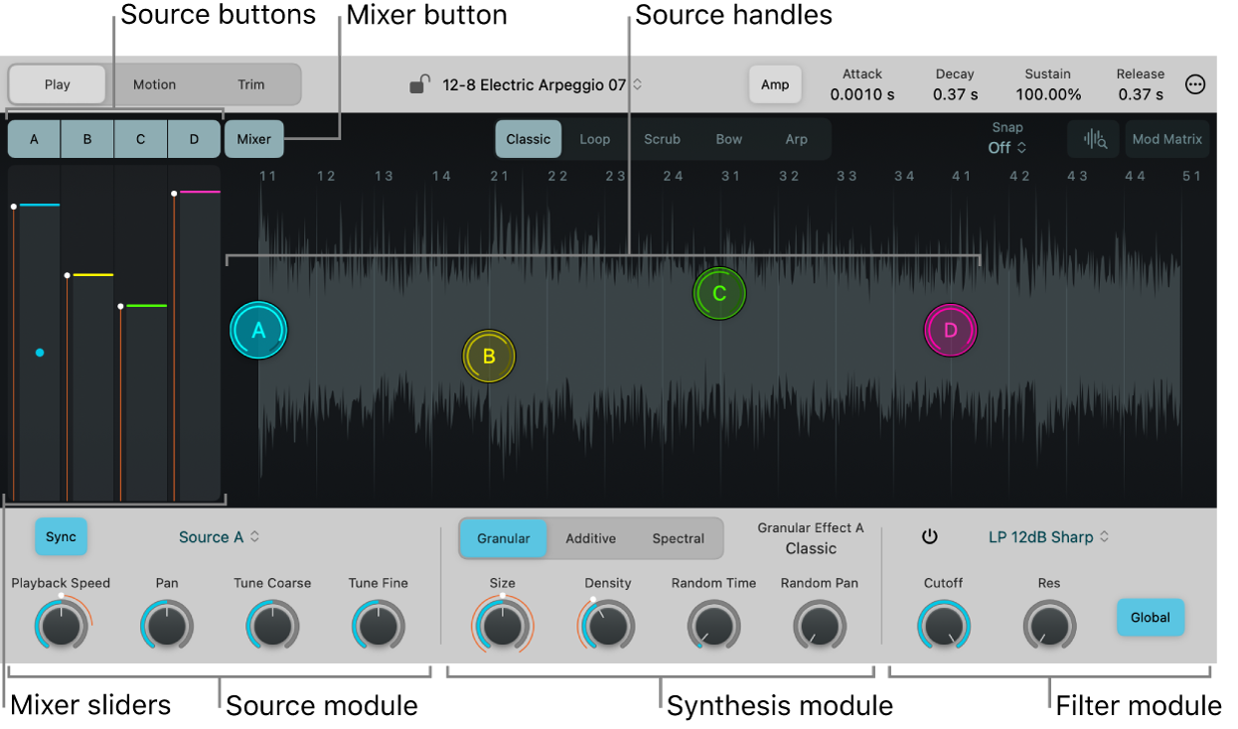Click the Attack value field
The width and height of the screenshot is (1238, 729).
tap(861, 94)
